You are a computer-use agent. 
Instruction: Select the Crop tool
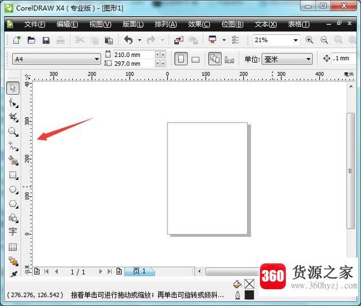pos(13,117)
